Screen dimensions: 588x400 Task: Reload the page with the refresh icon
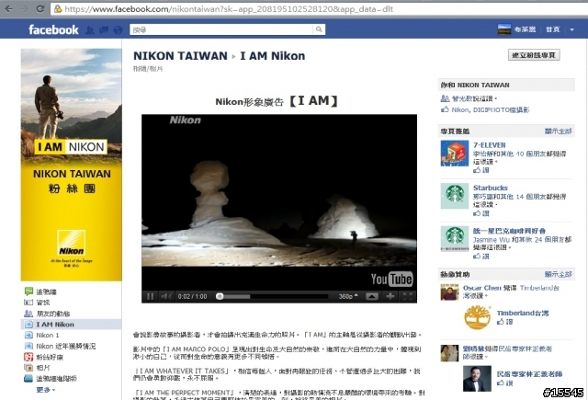[x=40, y=8]
